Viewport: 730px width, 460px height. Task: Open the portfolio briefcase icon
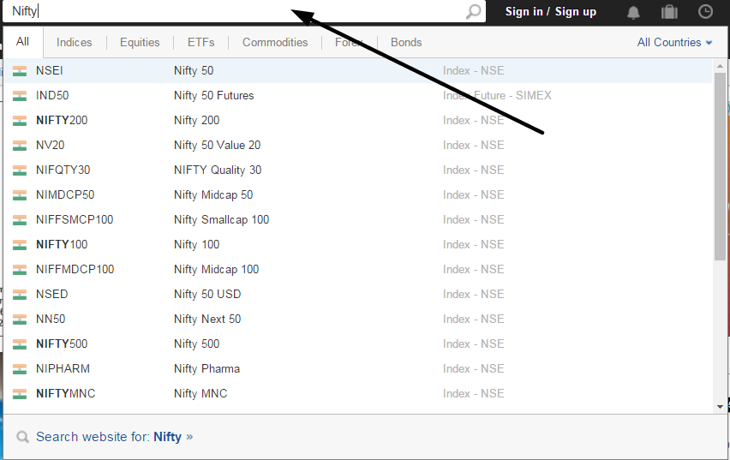tap(669, 12)
